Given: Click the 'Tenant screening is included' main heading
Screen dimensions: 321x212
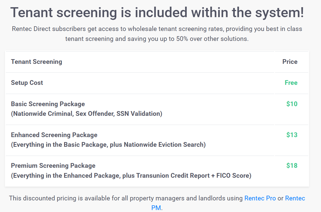Looking at the screenshot, I should point(157,12).
